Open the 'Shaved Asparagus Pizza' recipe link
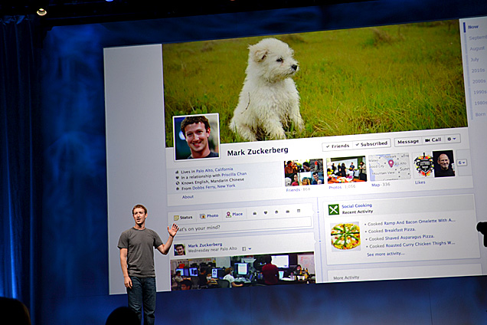The image size is (487, 325). coord(410,238)
